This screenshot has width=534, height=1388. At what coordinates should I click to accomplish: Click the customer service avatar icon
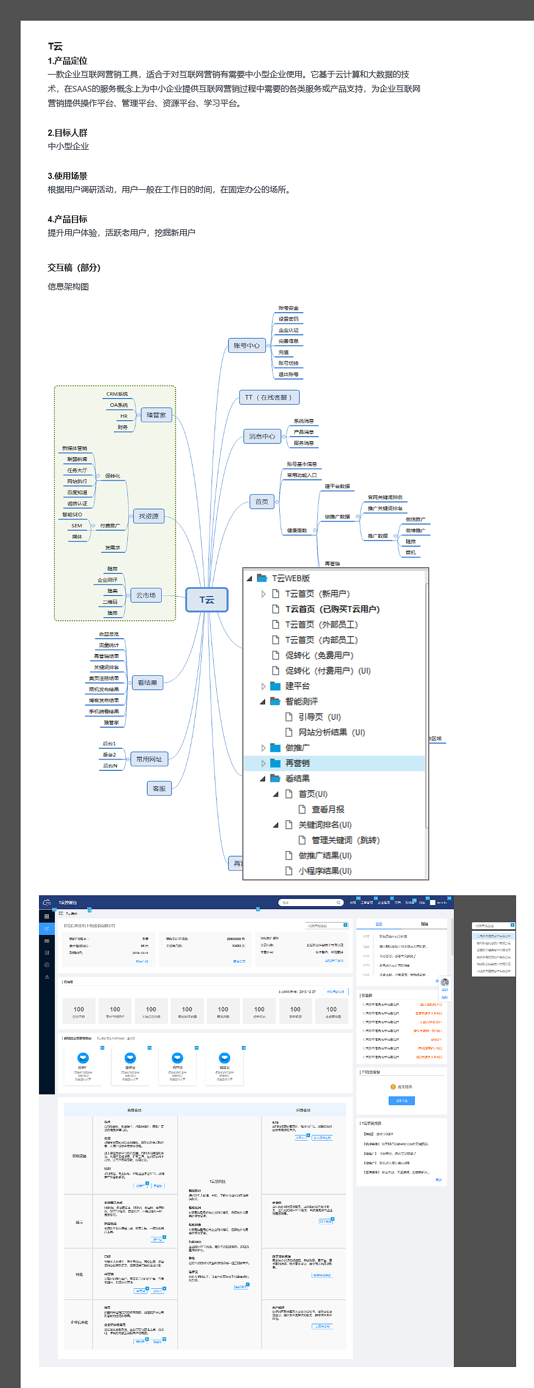coord(445,982)
